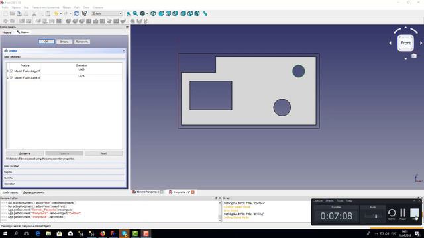Screen dimensions: 424x238
Task: Expand the Heights section
Action: coord(64,178)
